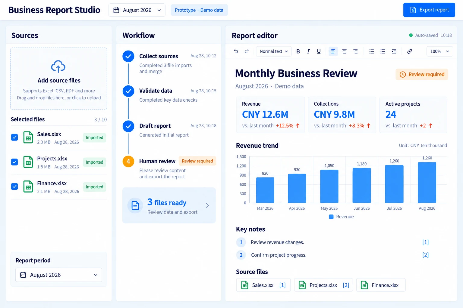463x308 pixels.
Task: Align text right
Action: coord(355,51)
